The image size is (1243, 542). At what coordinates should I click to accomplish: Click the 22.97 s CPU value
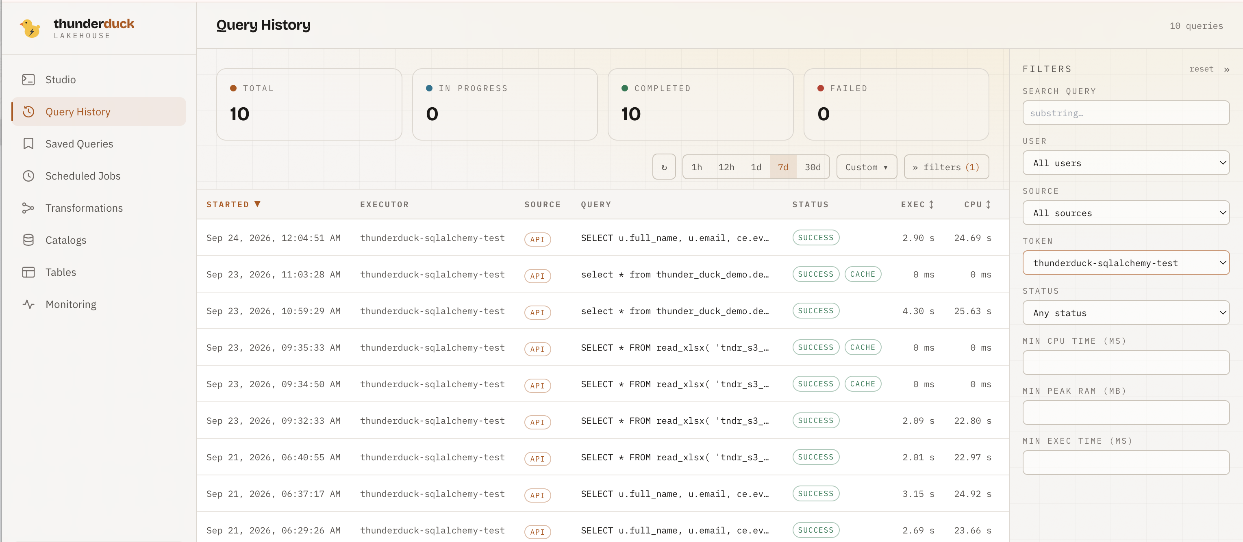(972, 457)
